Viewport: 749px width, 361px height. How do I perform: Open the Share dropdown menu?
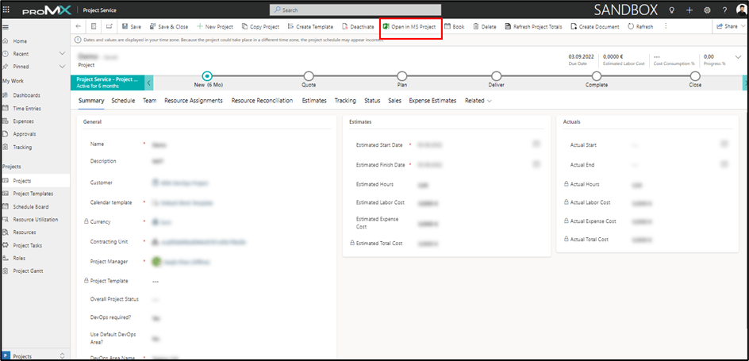click(726, 26)
